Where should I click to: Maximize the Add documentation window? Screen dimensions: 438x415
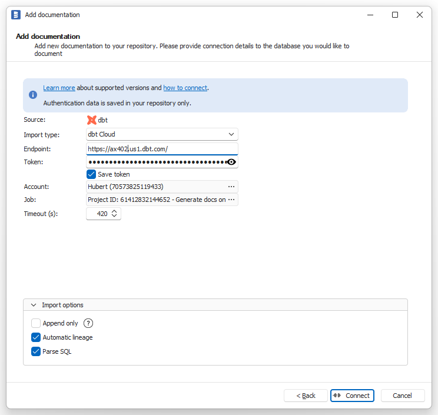395,15
